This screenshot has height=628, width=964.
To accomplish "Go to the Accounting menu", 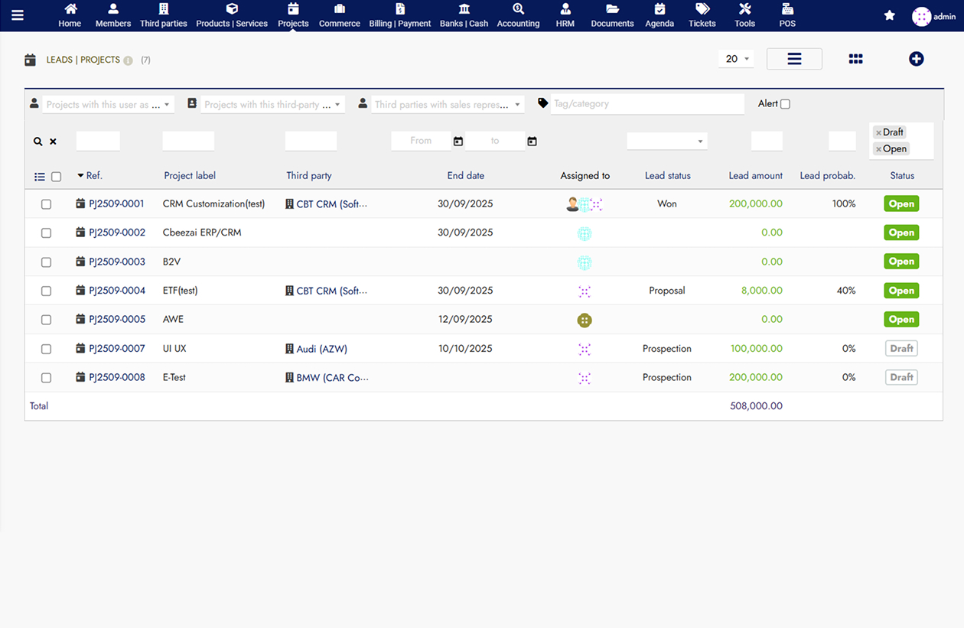I will [518, 15].
